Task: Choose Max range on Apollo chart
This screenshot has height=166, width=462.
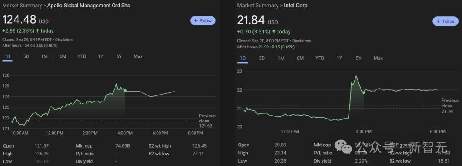Action: [138, 56]
